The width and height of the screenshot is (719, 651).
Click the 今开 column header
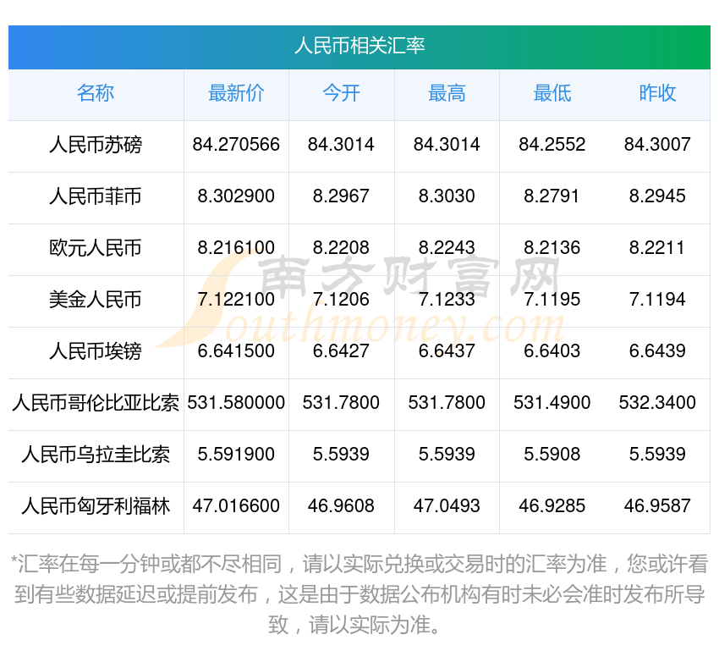(x=341, y=94)
